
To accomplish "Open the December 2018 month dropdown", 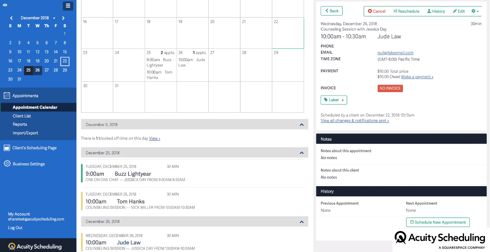I will (x=38, y=18).
